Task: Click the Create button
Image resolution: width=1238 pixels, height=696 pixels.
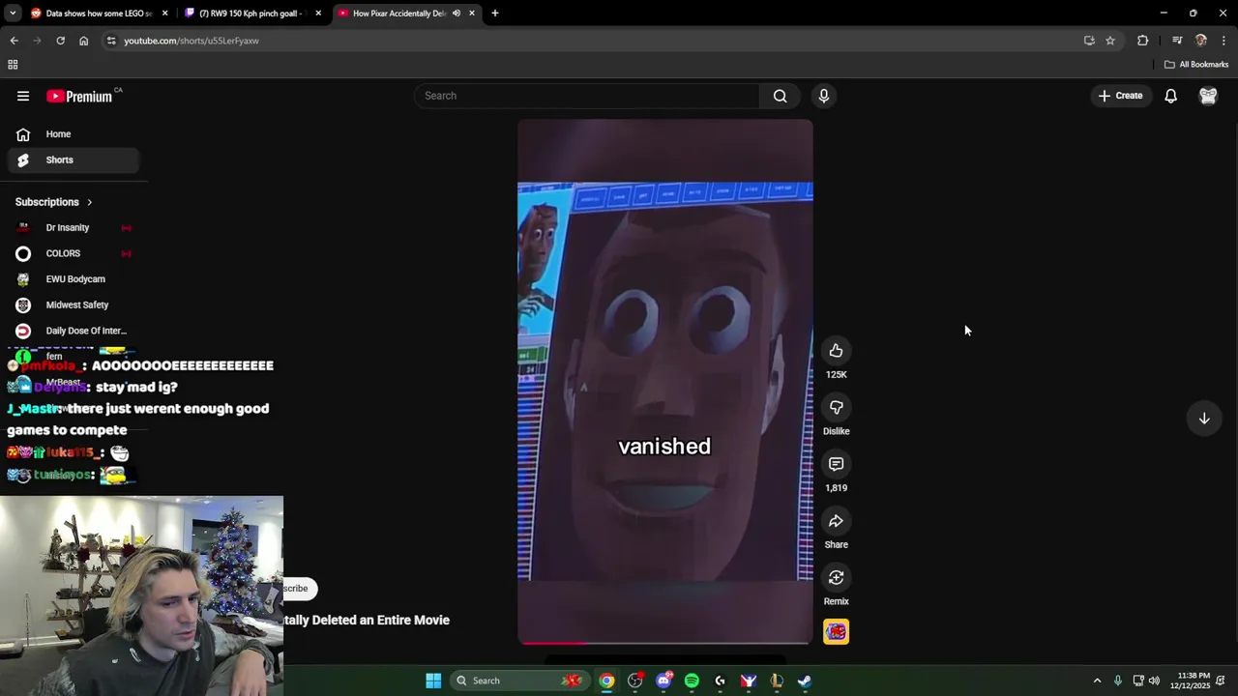Action: pos(1120,96)
